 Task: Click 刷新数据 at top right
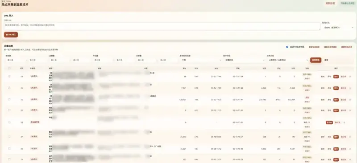[x=330, y=4]
